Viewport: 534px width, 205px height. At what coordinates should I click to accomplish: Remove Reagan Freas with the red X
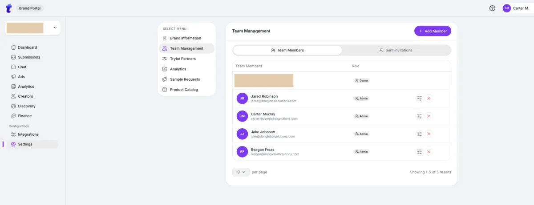(x=429, y=152)
